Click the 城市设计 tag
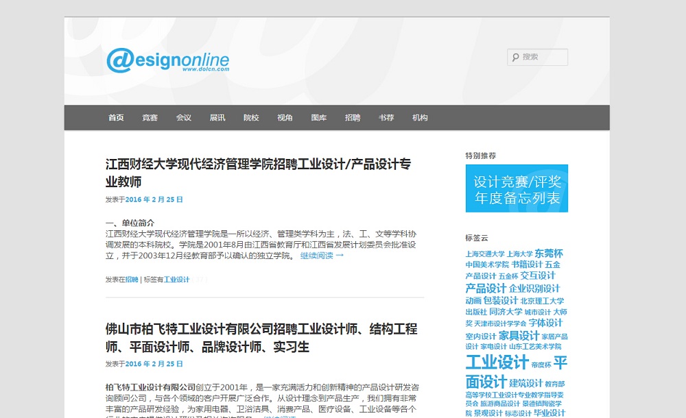686x418 pixels. tap(538, 312)
